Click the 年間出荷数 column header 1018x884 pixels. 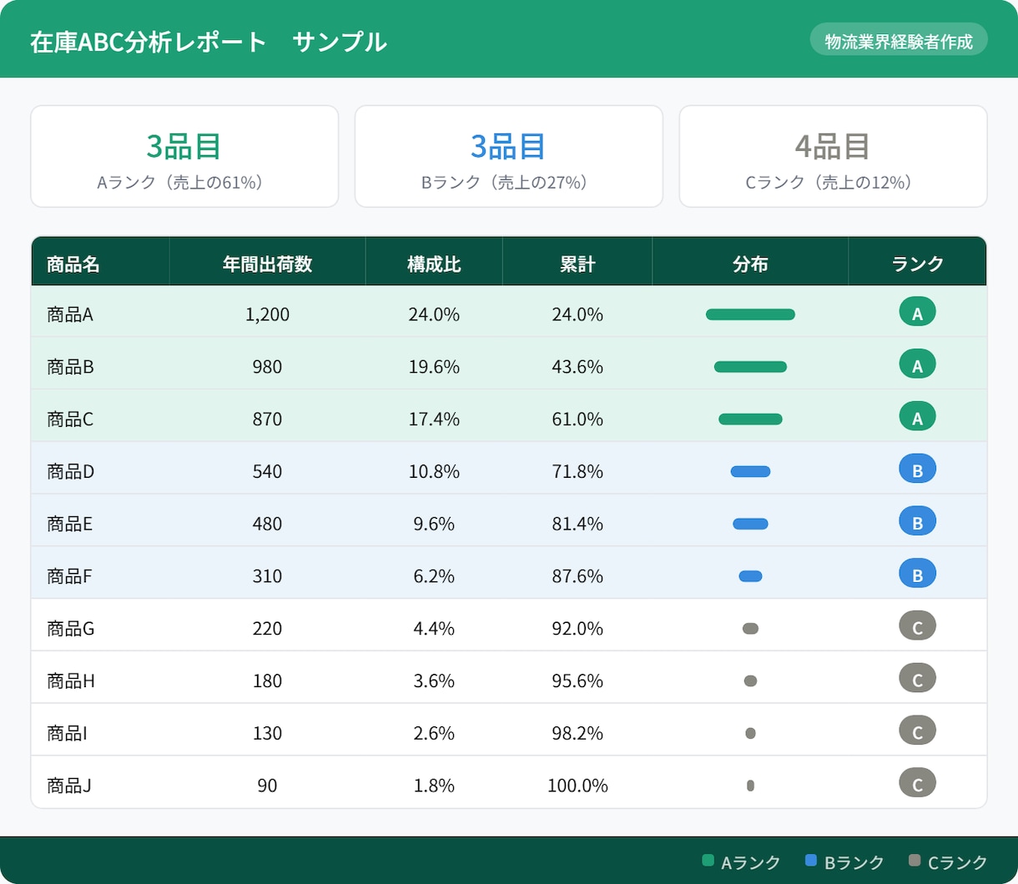pos(267,262)
